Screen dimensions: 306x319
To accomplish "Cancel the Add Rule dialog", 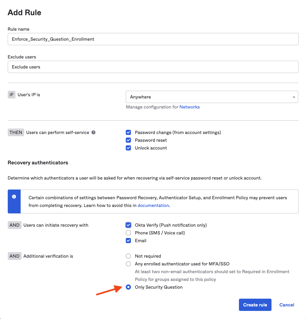I will tap(287, 305).
